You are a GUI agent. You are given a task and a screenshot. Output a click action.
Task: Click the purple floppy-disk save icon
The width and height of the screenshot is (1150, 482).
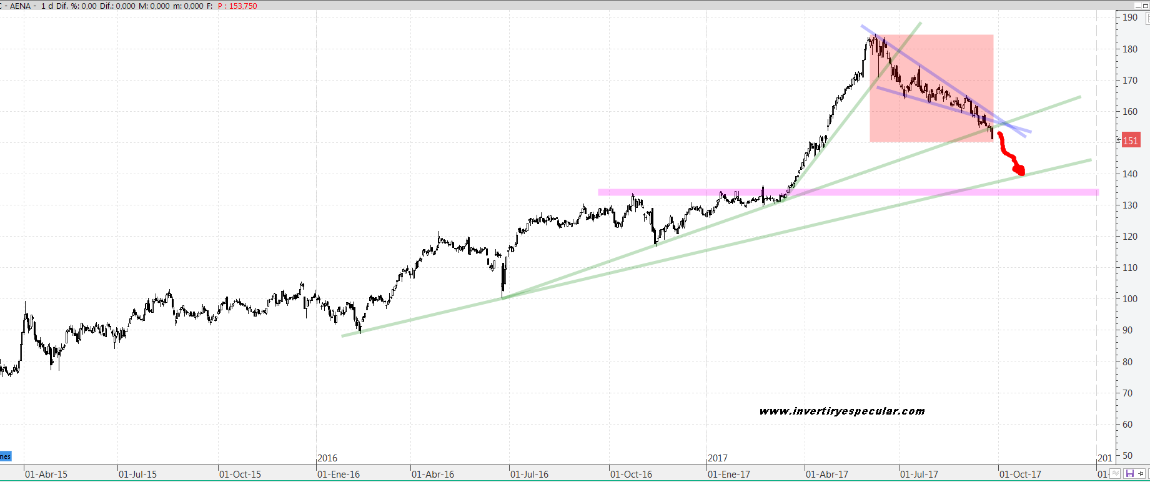[x=1130, y=473]
